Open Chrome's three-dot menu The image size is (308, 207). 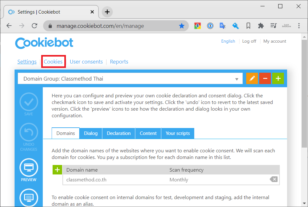pyautogui.click(x=299, y=26)
